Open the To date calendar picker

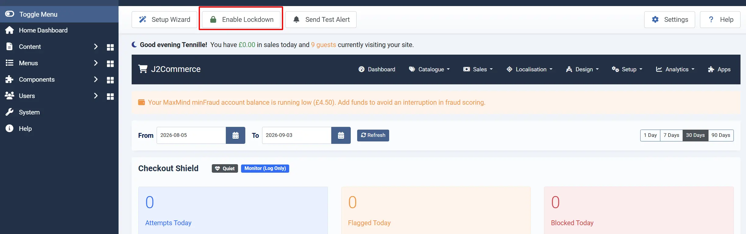pyautogui.click(x=341, y=135)
